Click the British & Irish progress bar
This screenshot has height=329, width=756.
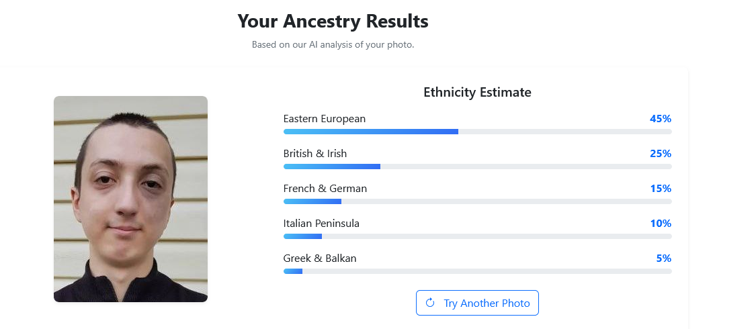[x=477, y=167]
